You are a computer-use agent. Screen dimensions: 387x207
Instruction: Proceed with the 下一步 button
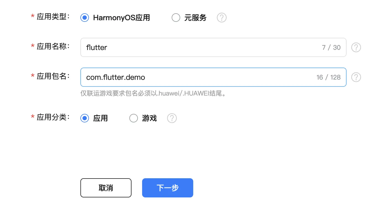(x=168, y=188)
